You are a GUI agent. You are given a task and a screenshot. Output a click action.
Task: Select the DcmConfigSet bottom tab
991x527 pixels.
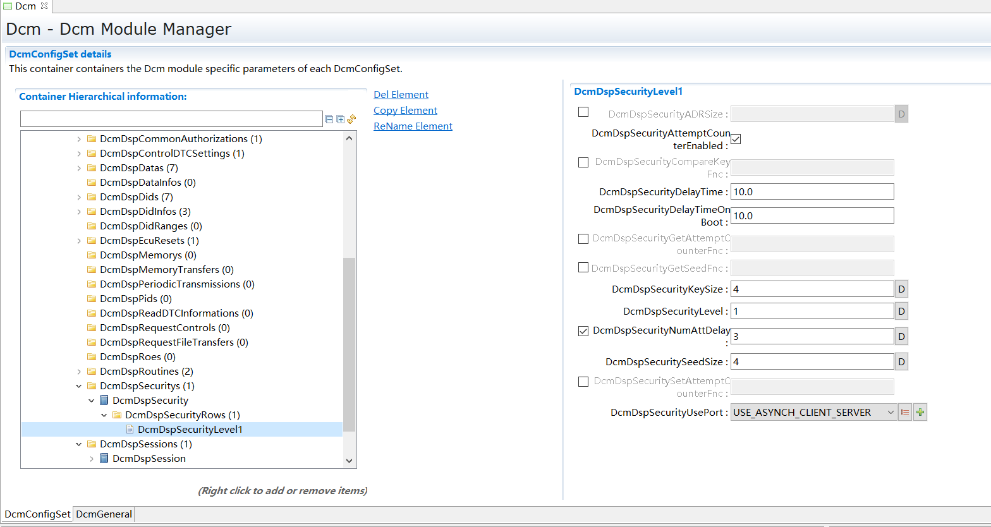37,514
